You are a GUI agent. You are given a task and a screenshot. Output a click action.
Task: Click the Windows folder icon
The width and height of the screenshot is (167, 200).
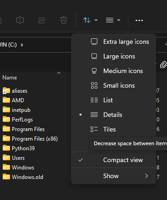[6, 167]
